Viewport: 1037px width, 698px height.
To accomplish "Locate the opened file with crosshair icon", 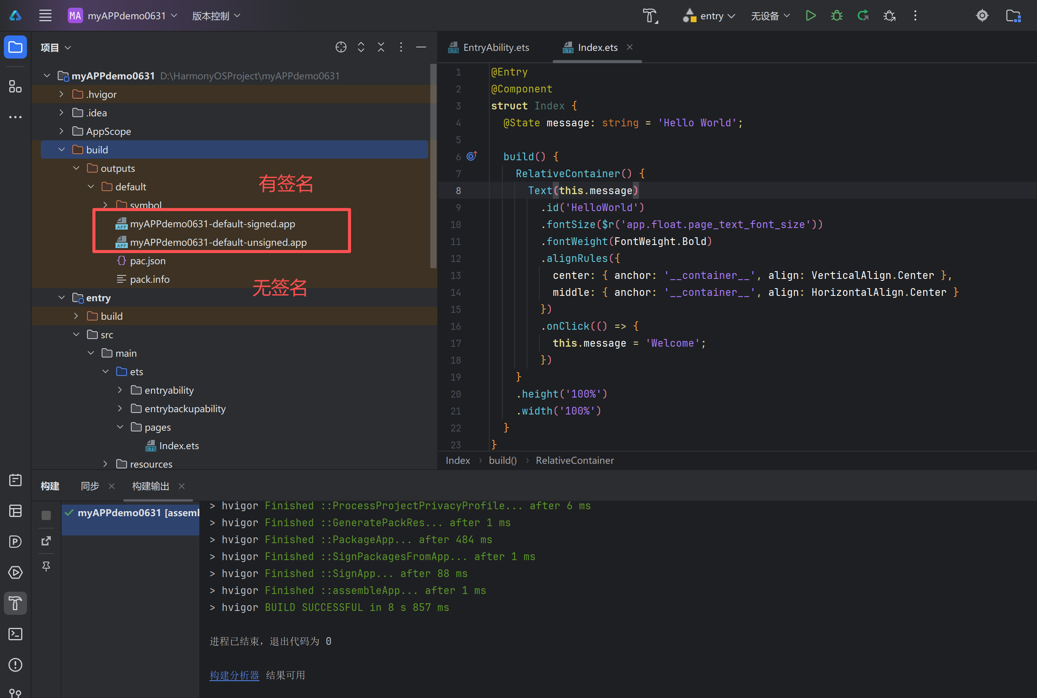I will coord(341,47).
